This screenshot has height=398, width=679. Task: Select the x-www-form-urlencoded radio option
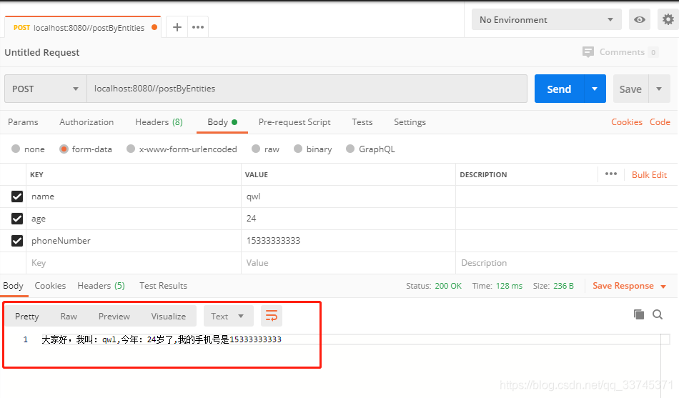tap(131, 149)
